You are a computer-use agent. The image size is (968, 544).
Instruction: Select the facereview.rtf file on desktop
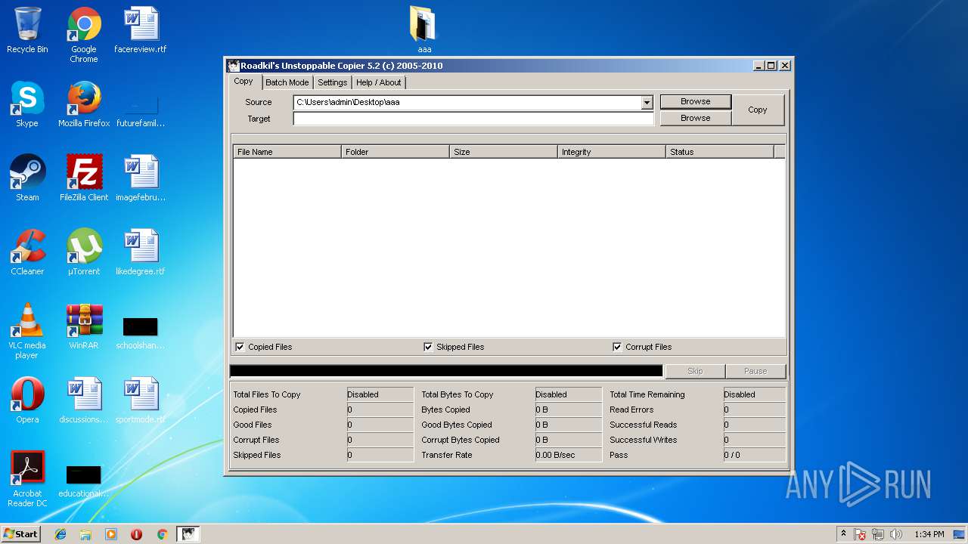pos(141,30)
